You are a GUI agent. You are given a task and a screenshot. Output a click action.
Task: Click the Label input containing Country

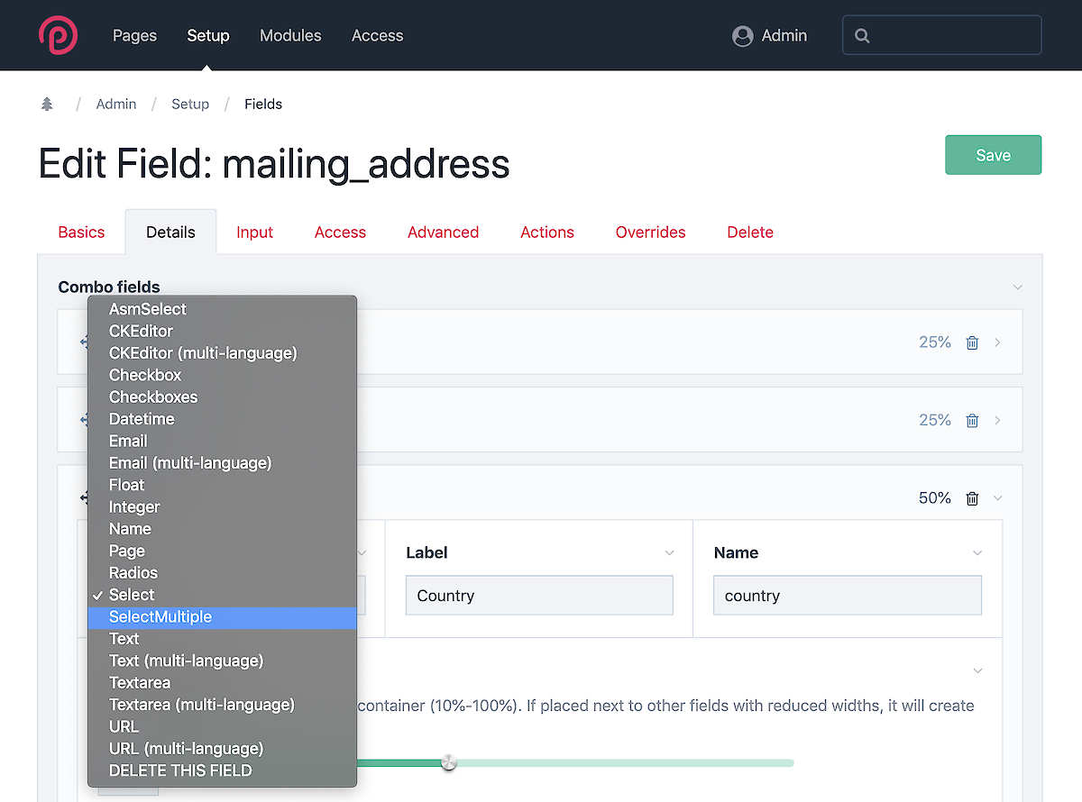[539, 596]
